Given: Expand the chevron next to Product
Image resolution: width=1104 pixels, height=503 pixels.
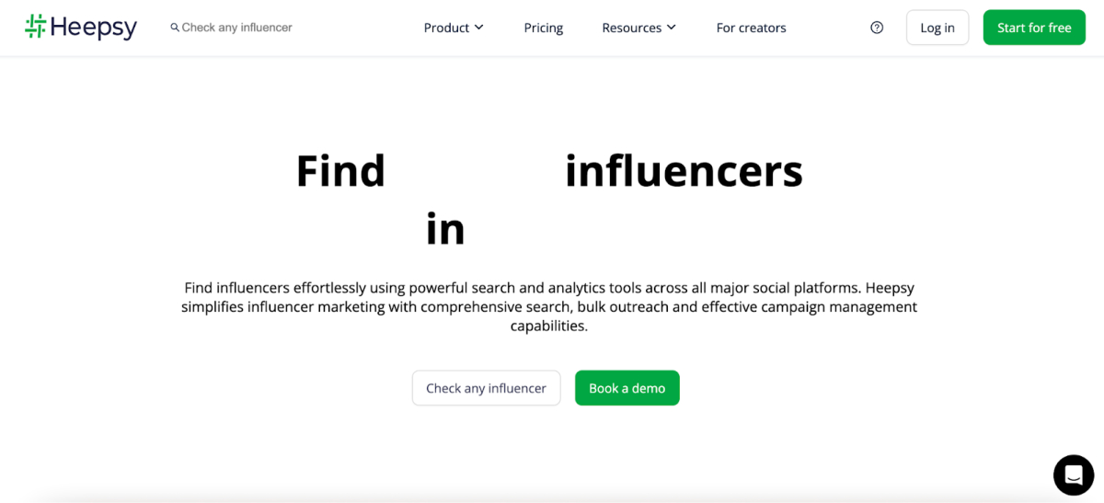Looking at the screenshot, I should click(x=479, y=28).
